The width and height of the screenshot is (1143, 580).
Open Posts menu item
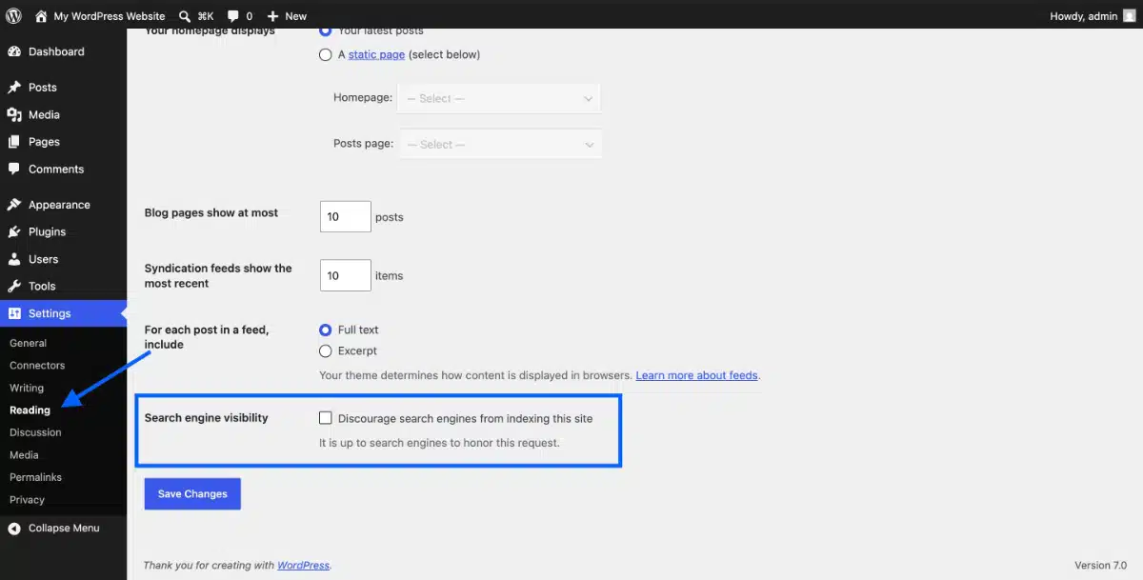coord(63,87)
